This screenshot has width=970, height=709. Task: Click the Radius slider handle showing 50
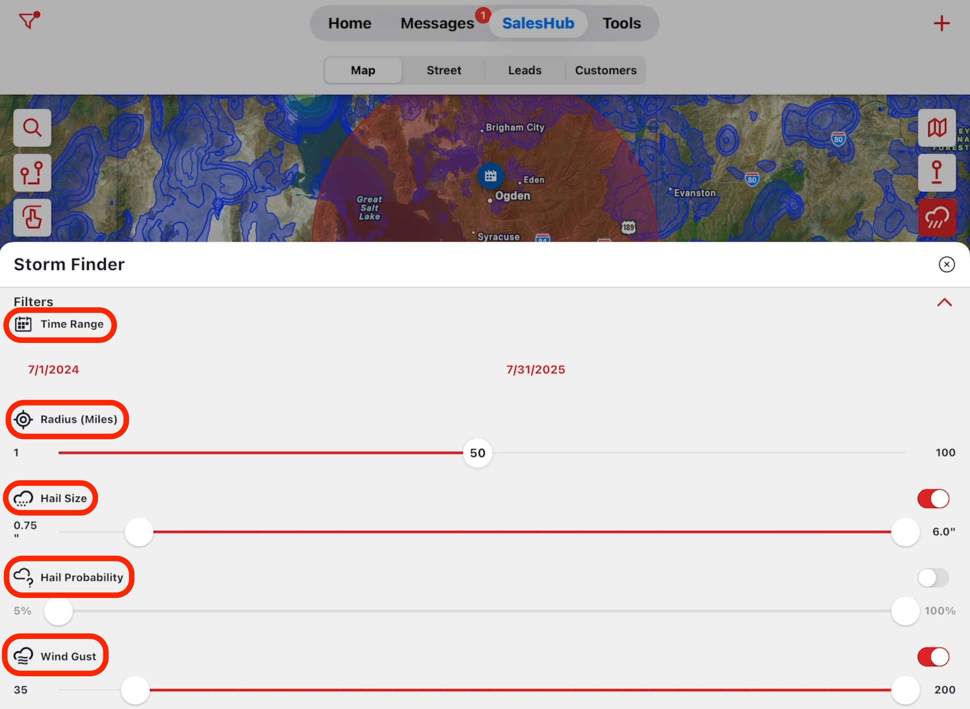click(477, 453)
